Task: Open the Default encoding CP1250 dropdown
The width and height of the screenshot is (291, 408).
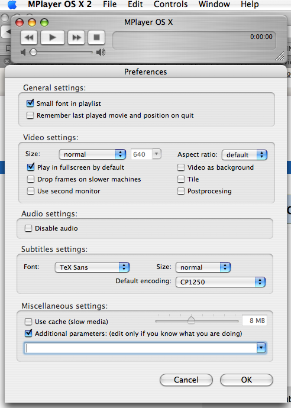Action: click(221, 282)
